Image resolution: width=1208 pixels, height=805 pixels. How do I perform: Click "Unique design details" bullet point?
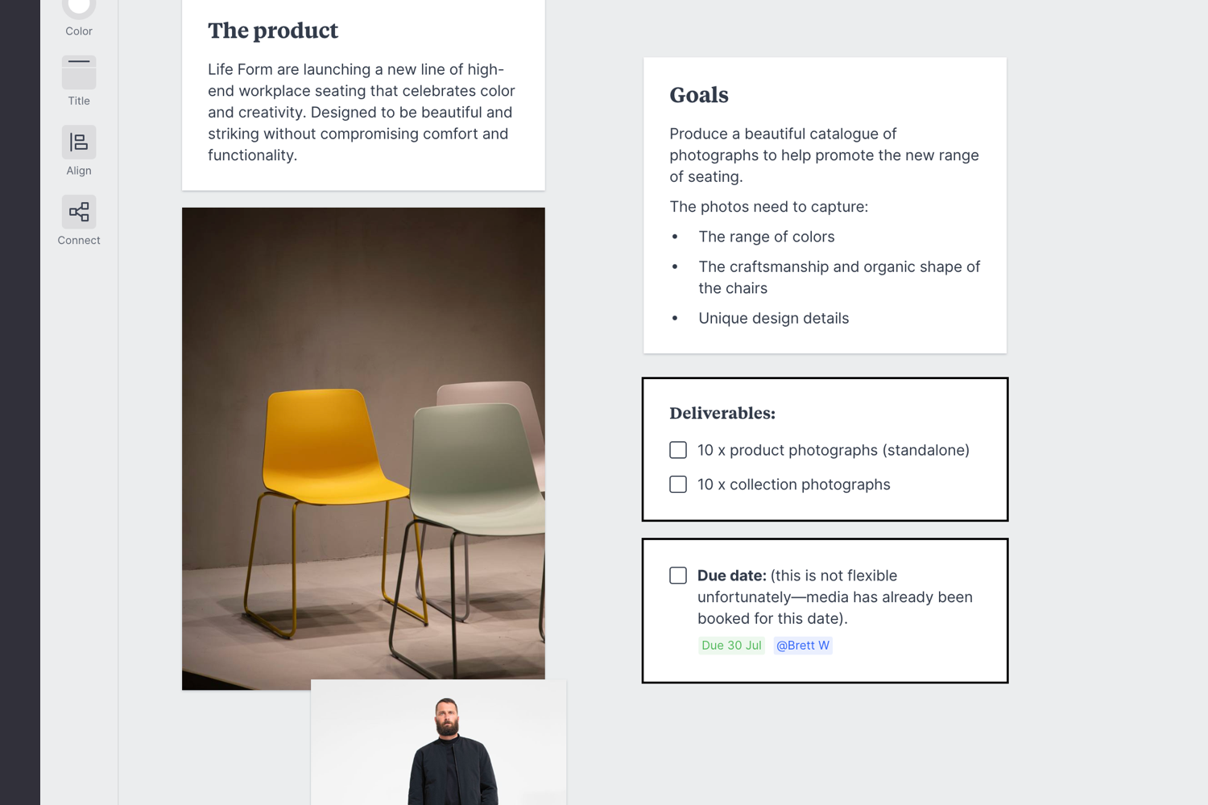[773, 318]
